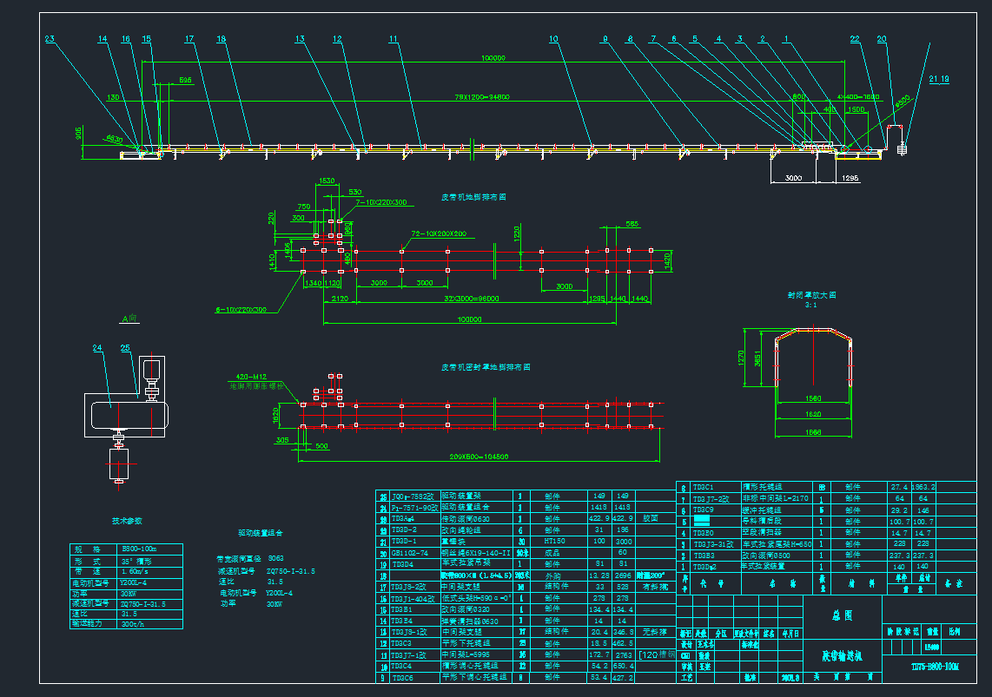Click the 78X1200=94800 dimension text
The image size is (992, 697).
pos(482,96)
